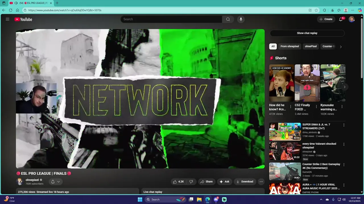The width and height of the screenshot is (364, 204).
Task: Open weather widget showing 73°F
Action: point(9,199)
